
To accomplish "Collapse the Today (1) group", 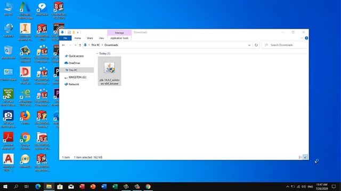I will [x=97, y=54].
